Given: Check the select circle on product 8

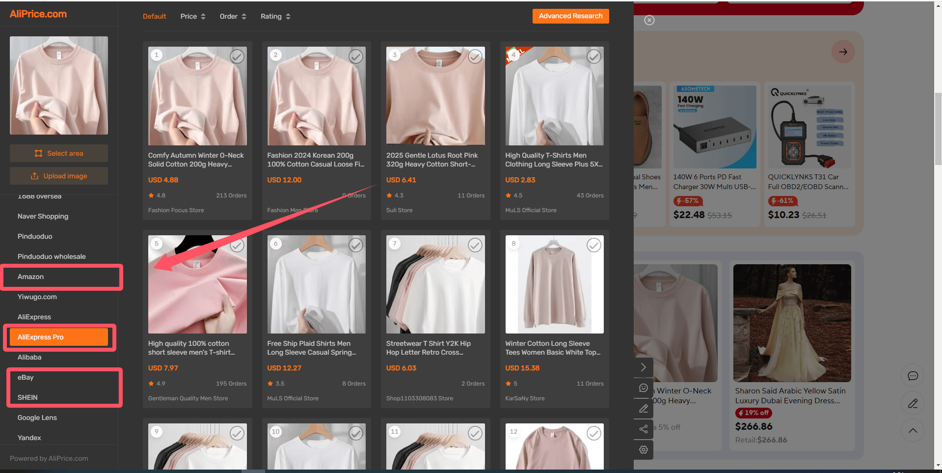Looking at the screenshot, I should pos(594,245).
